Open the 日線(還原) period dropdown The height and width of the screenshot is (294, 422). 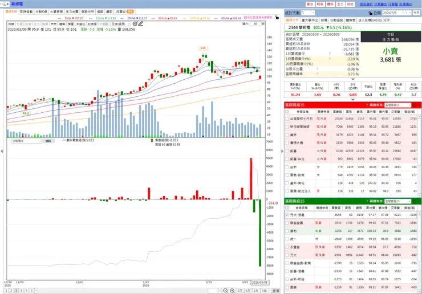121,24
